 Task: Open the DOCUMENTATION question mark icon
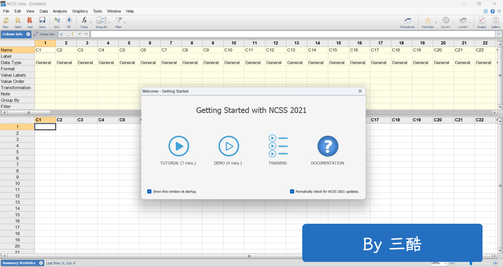pyautogui.click(x=328, y=146)
